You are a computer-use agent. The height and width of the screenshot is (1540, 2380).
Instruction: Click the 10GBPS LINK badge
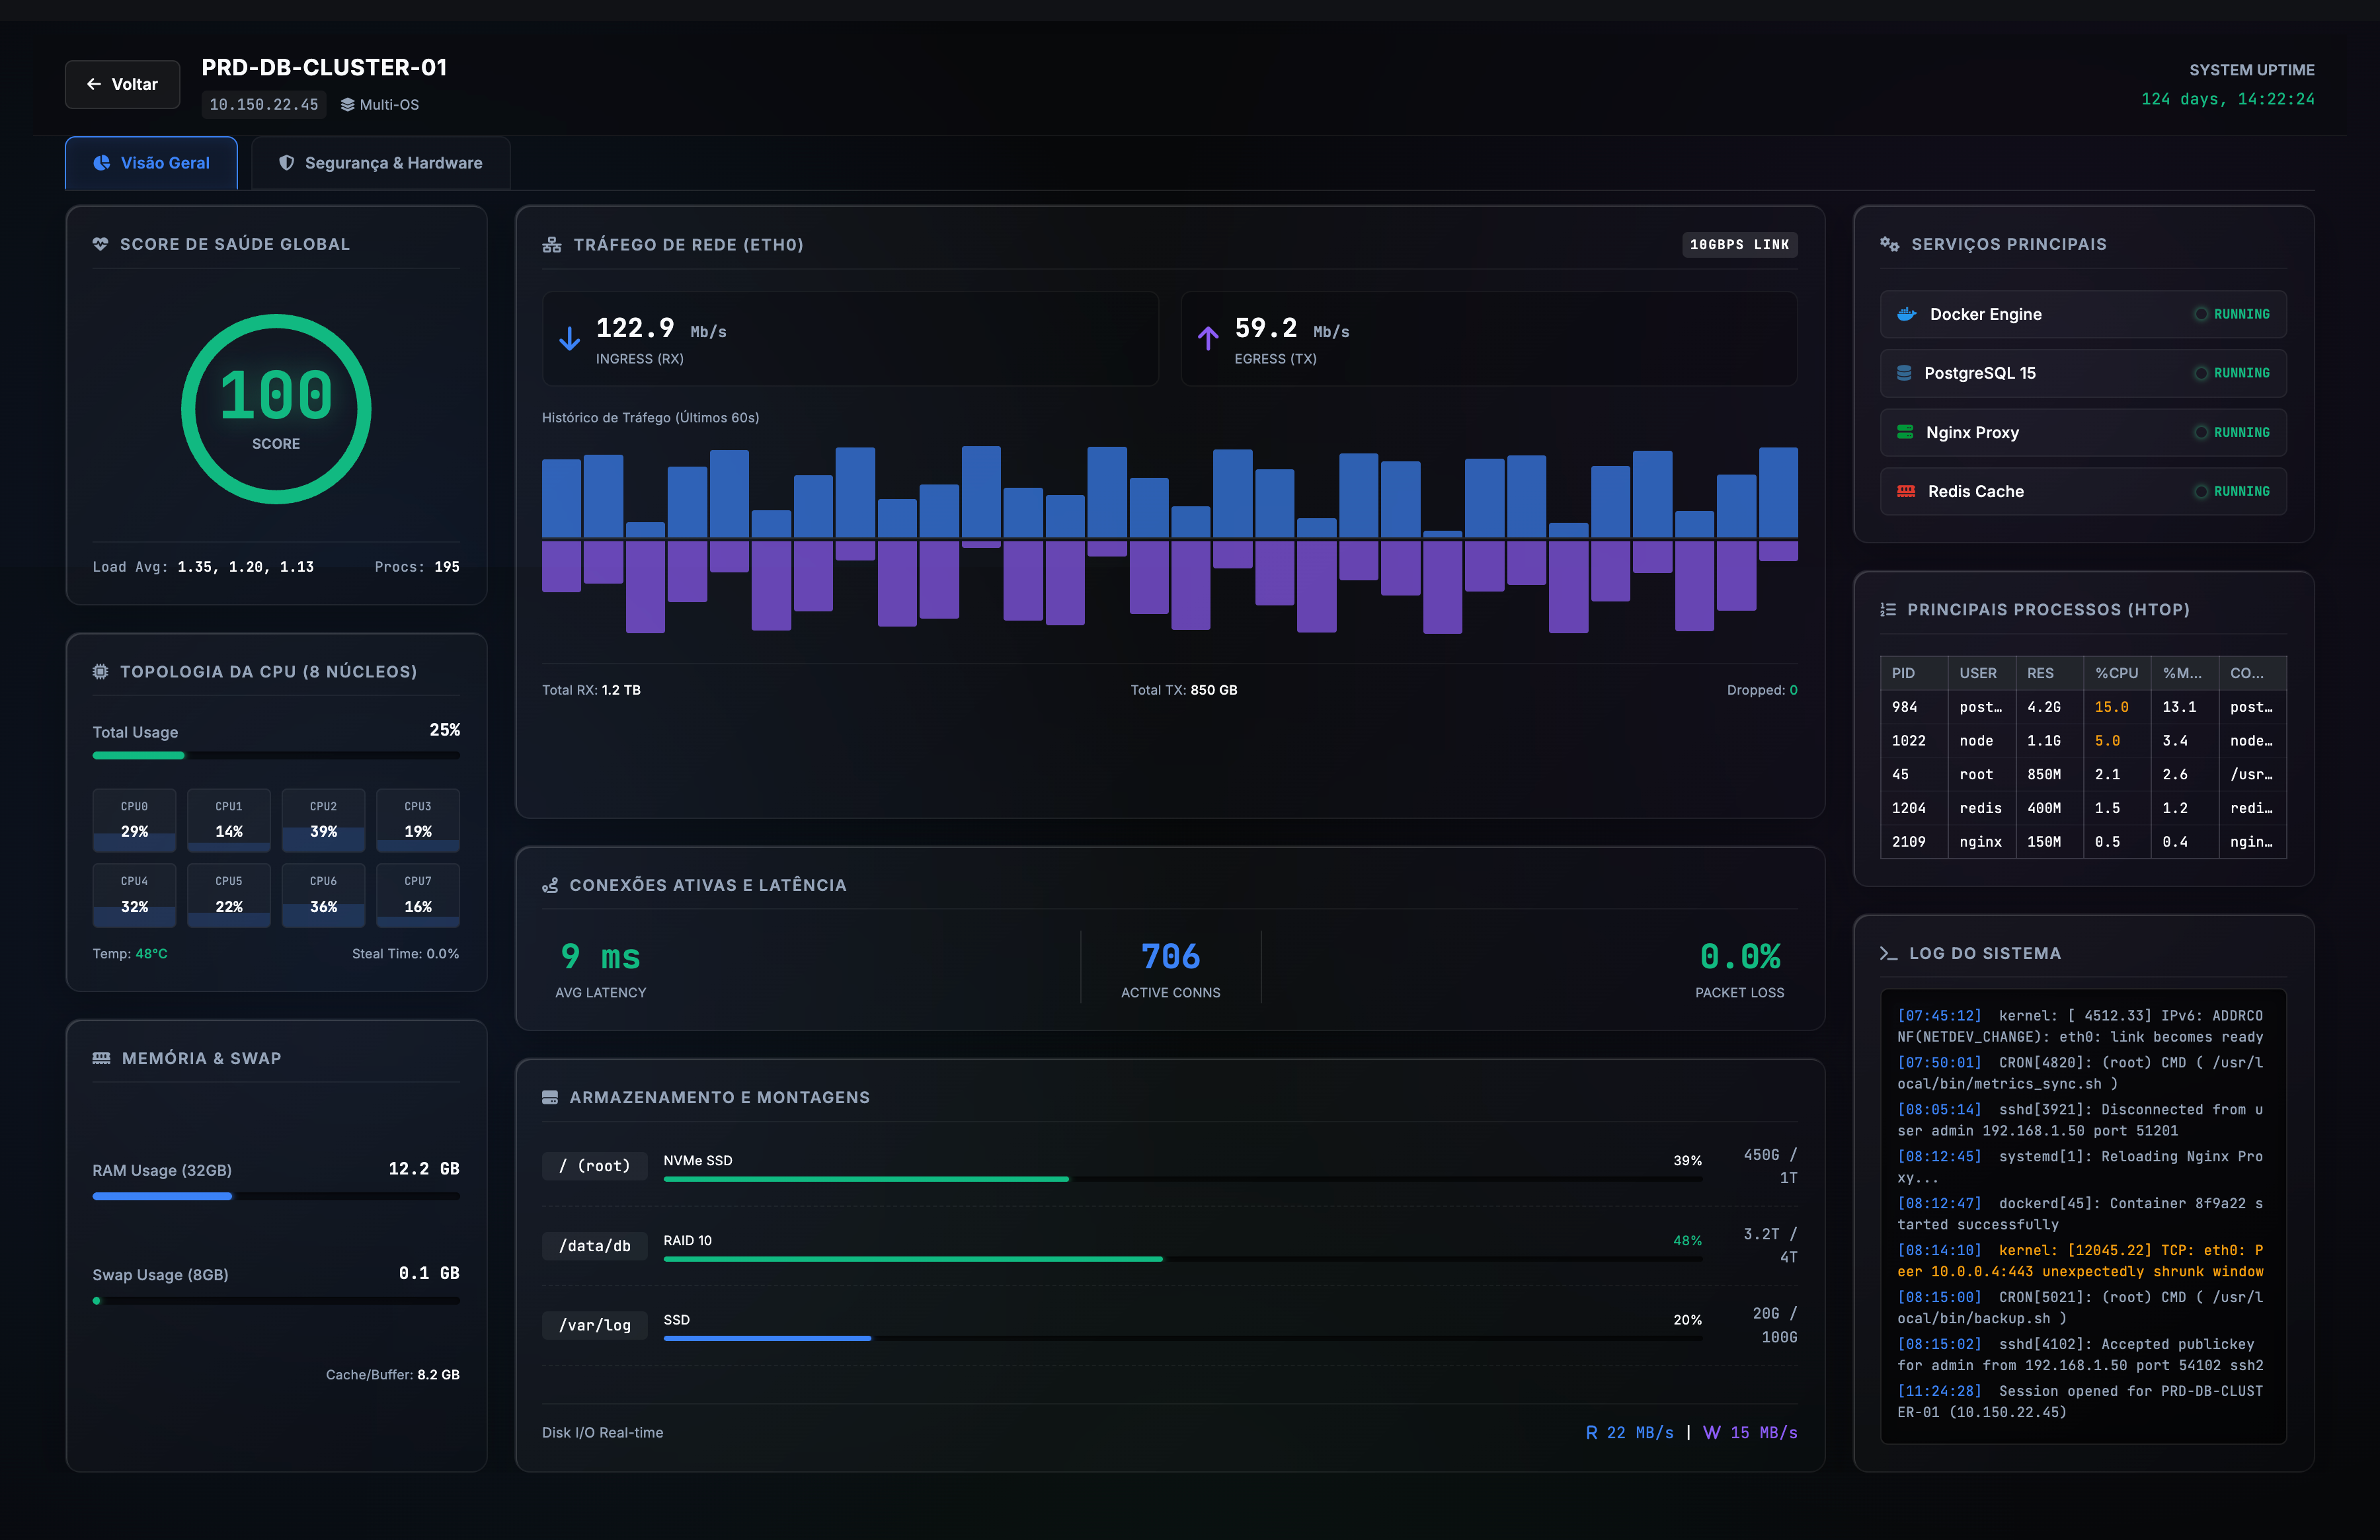click(x=1739, y=245)
